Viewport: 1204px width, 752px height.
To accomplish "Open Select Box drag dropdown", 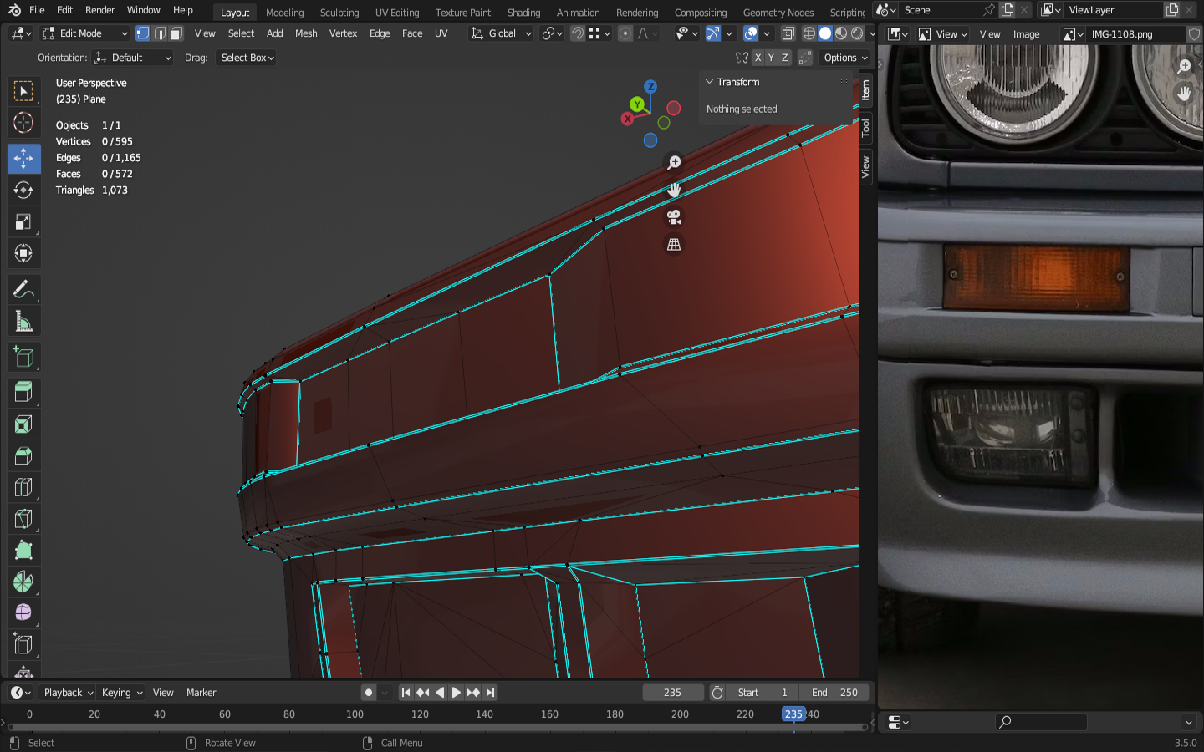I will point(247,58).
